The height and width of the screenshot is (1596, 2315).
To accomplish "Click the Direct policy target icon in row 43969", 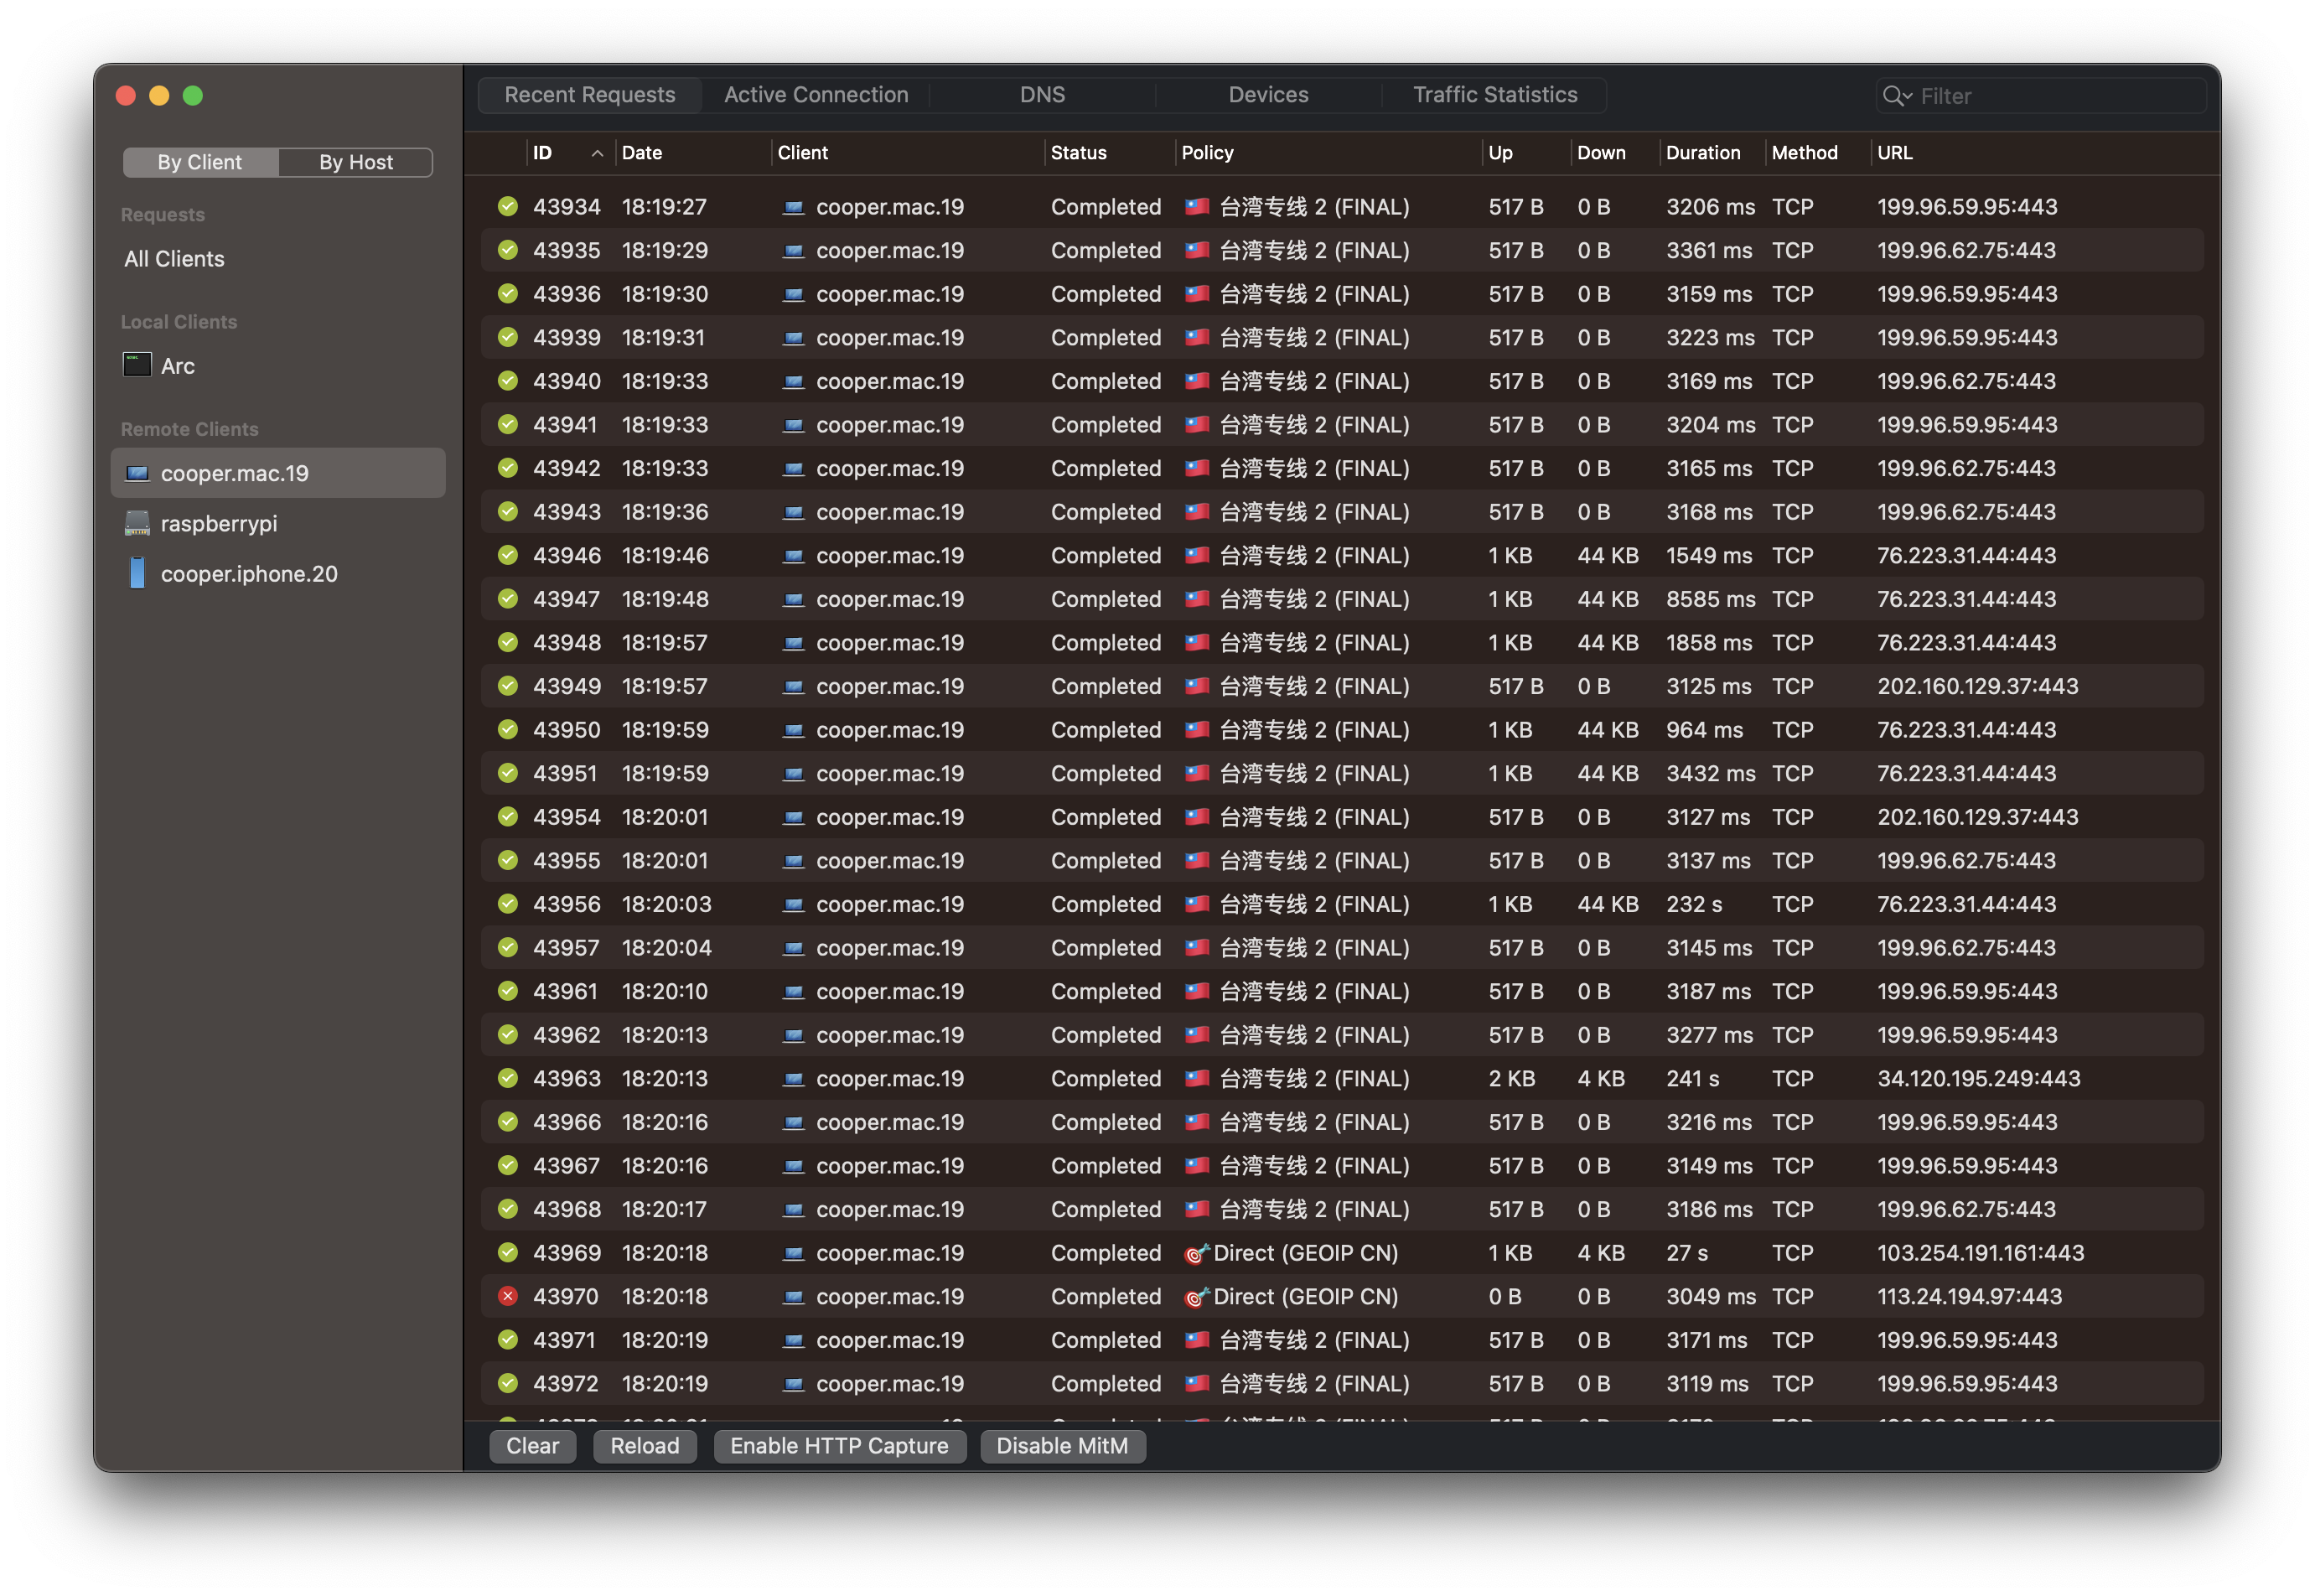I will (x=1196, y=1253).
